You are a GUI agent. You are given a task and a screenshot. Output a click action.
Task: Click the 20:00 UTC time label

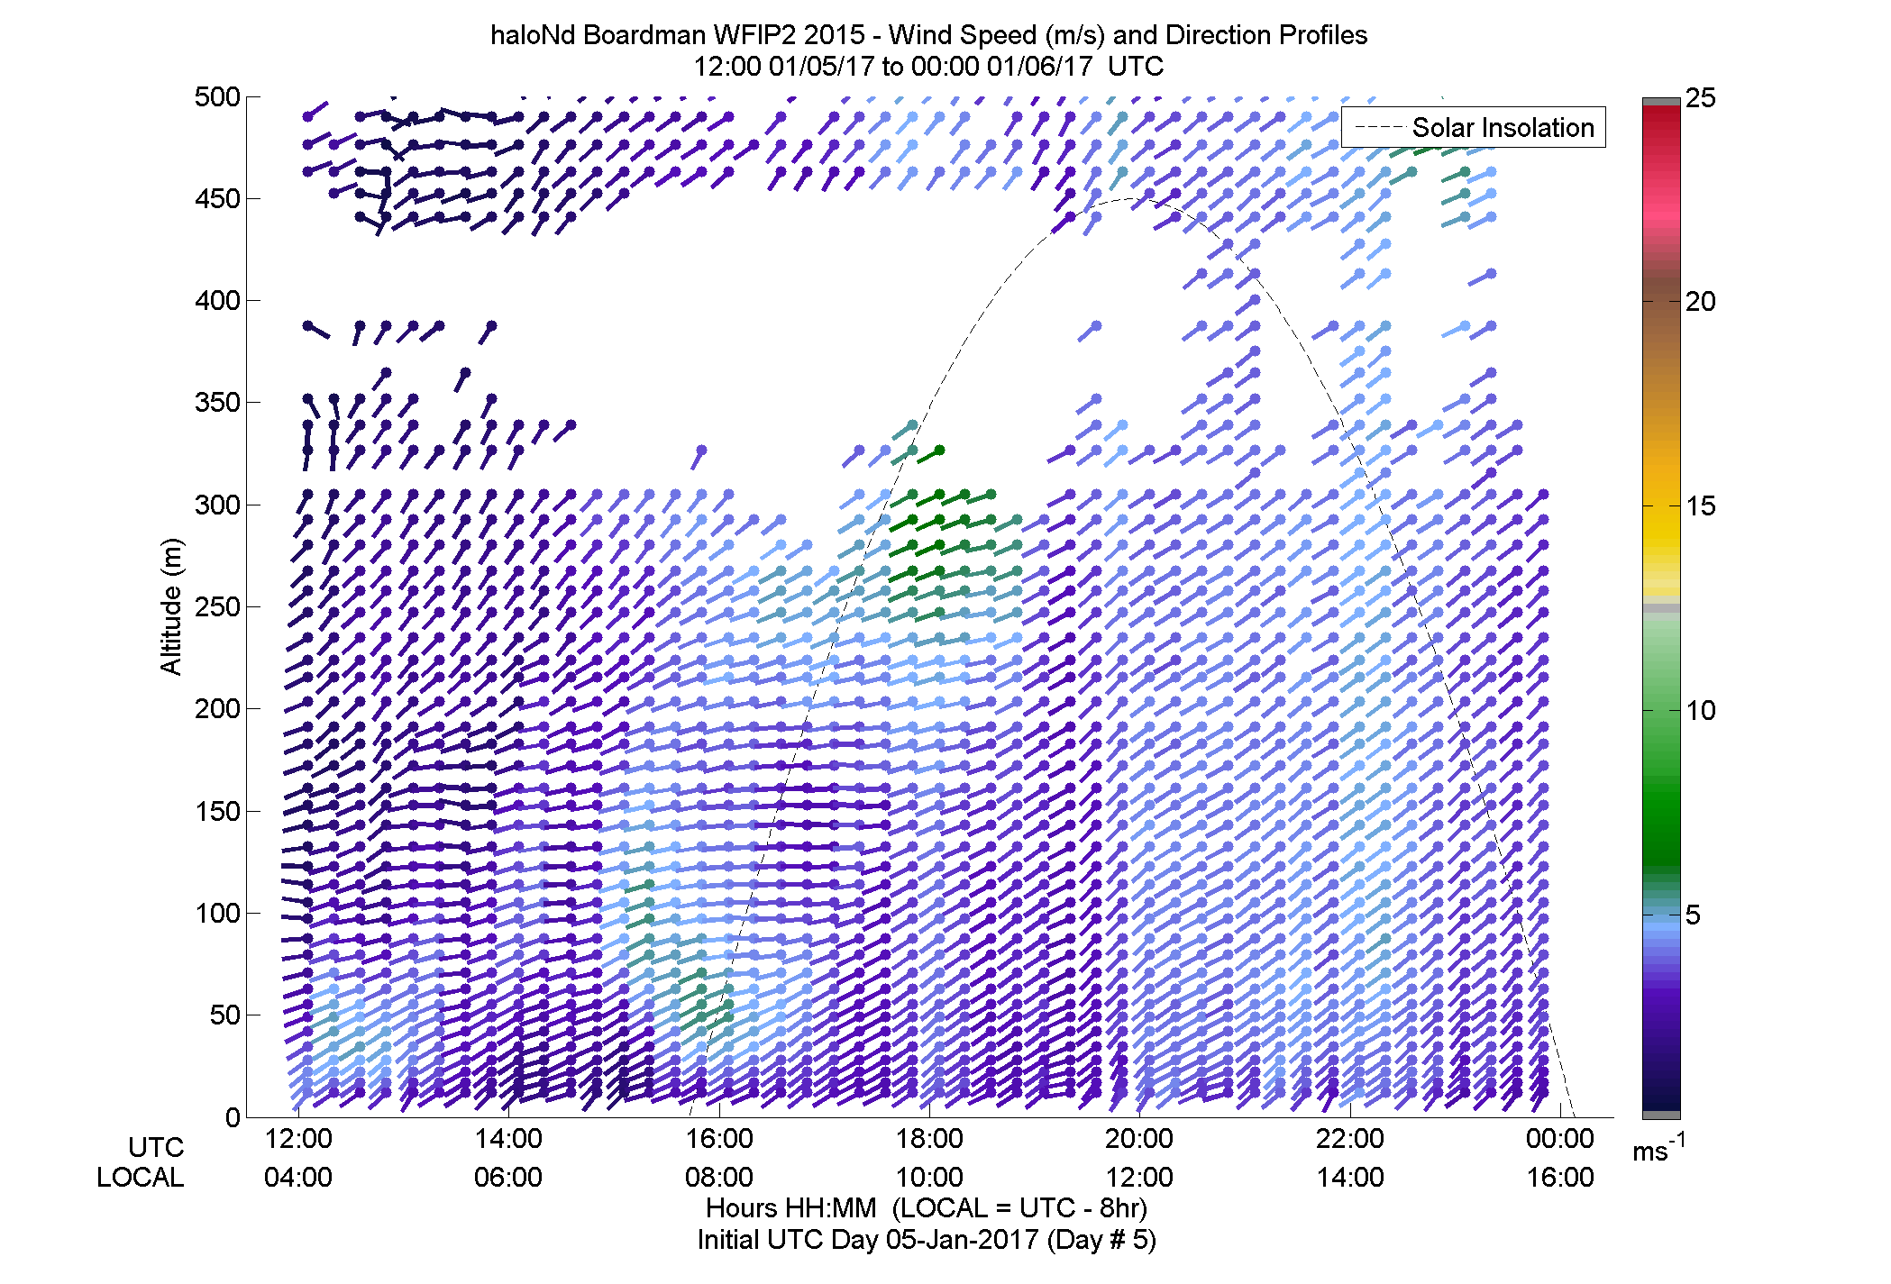1139,1139
